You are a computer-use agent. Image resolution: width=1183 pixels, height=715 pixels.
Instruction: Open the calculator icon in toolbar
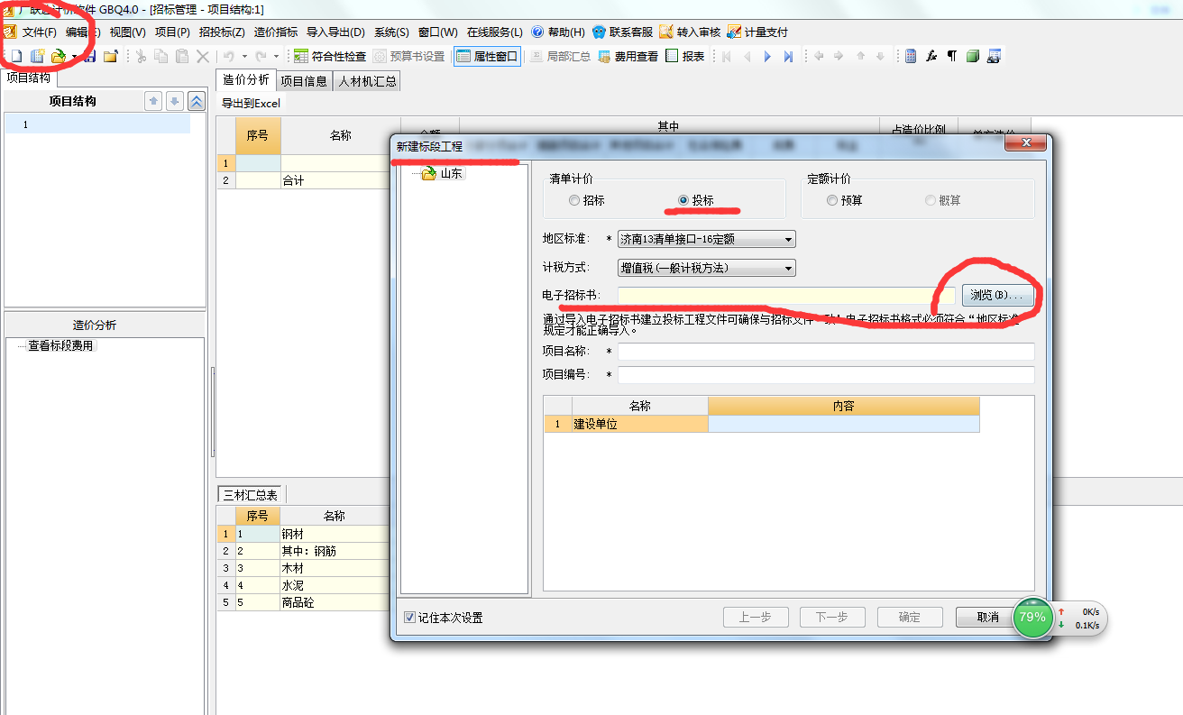[911, 57]
